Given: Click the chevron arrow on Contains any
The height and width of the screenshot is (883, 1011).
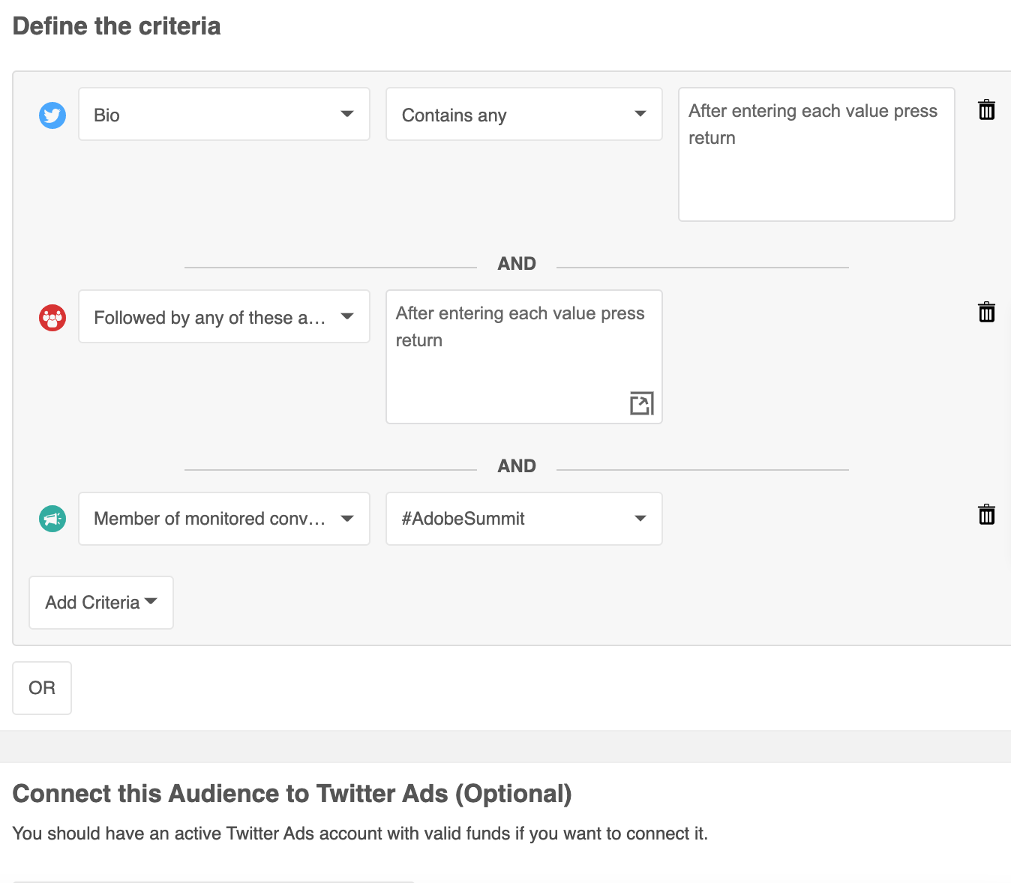Looking at the screenshot, I should pos(640,114).
